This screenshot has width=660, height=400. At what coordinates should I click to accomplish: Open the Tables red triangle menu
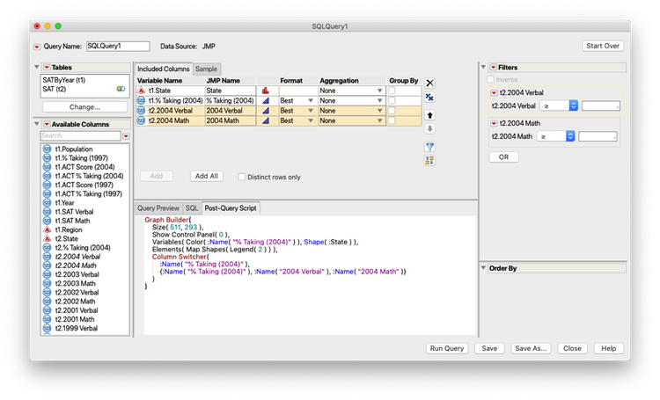[x=47, y=68]
